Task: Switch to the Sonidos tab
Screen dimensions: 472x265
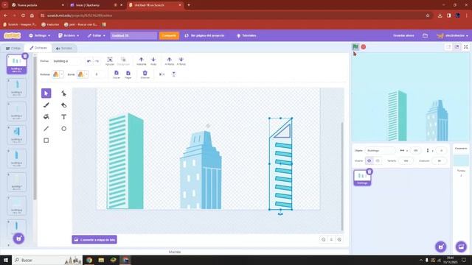Action: pos(64,48)
